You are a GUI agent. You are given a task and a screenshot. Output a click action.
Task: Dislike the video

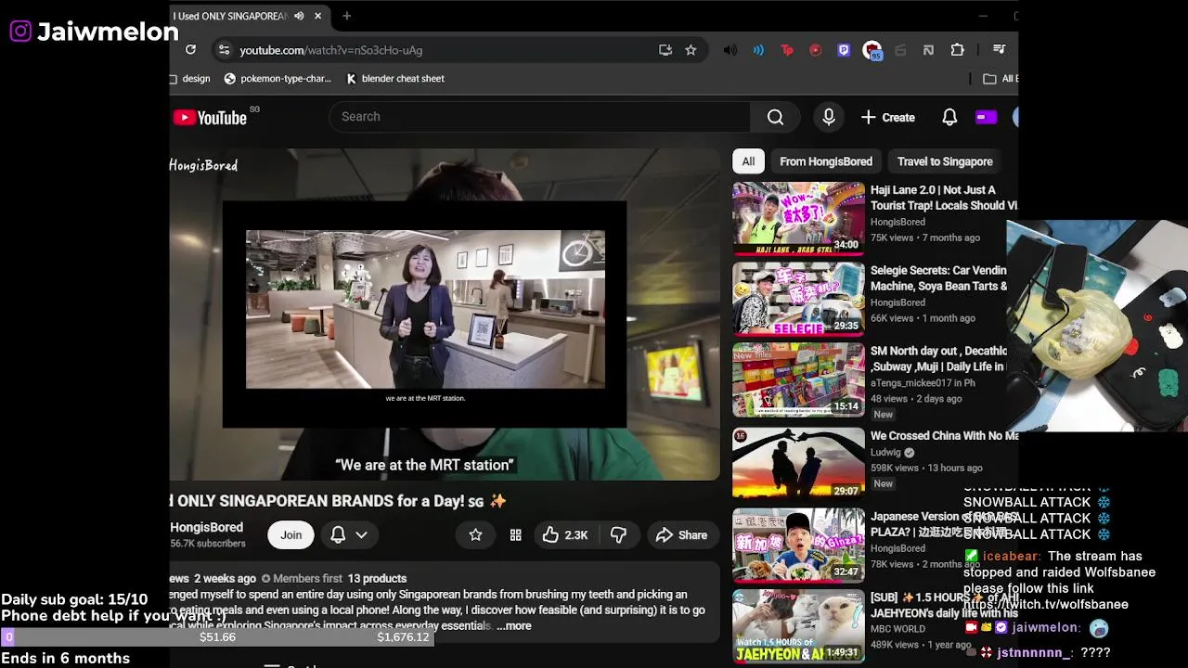coord(618,534)
